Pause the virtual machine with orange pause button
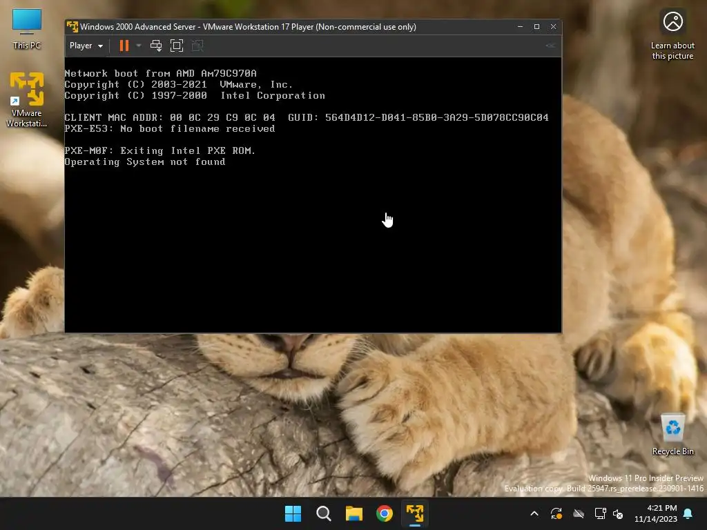This screenshot has height=530, width=707. tap(124, 46)
